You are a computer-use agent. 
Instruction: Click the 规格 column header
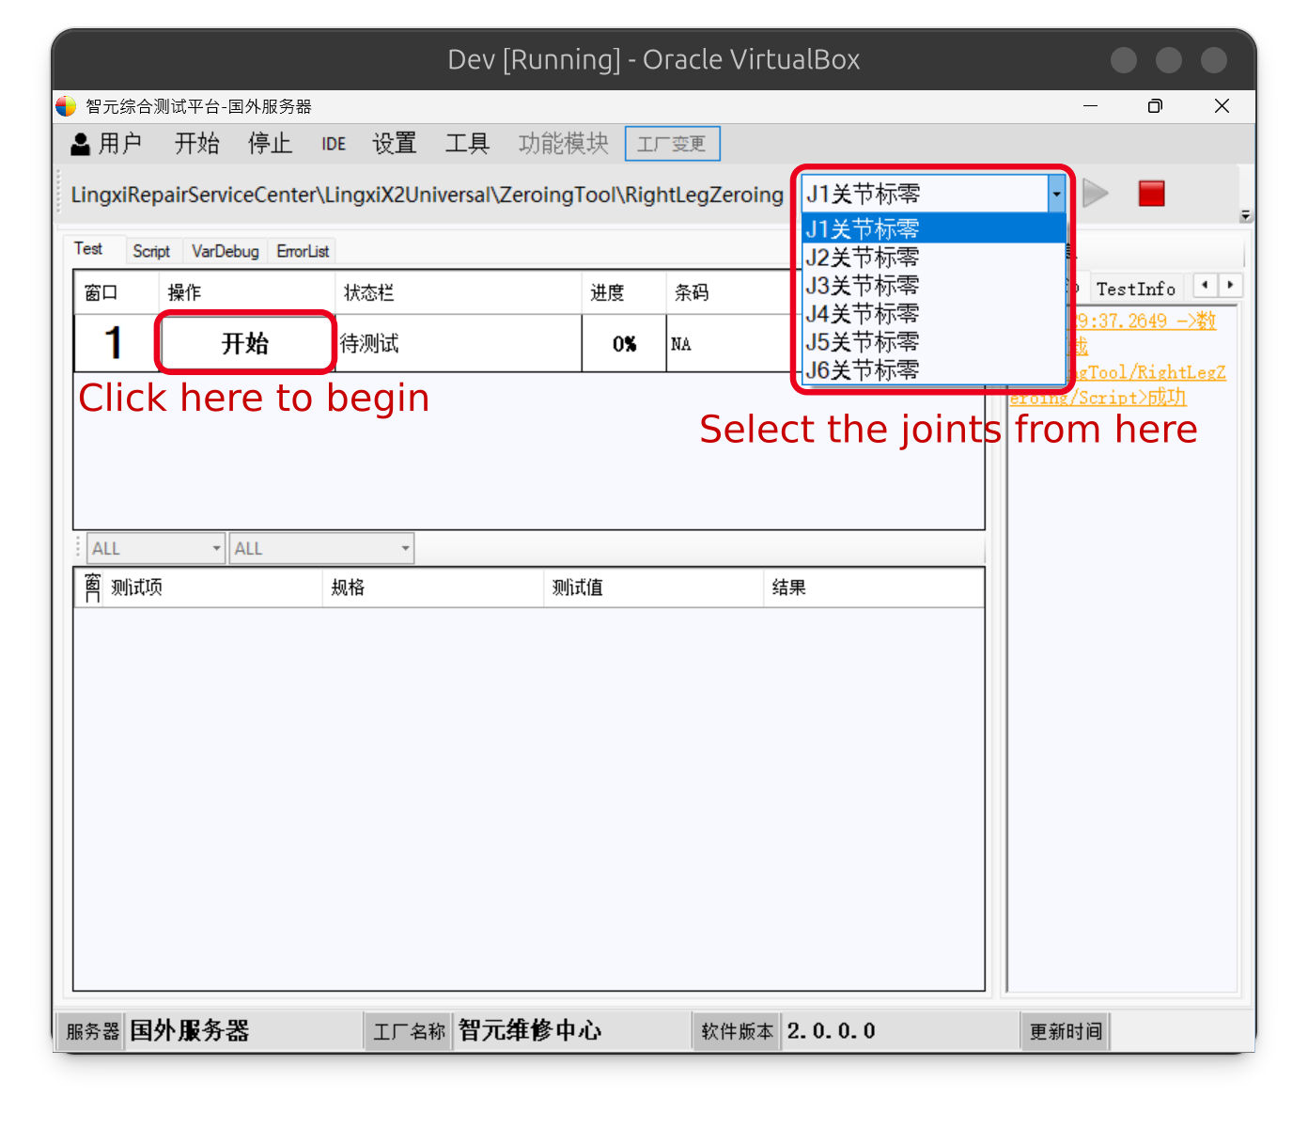click(433, 587)
